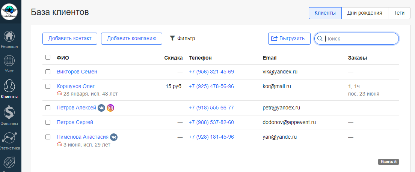Open the Теги tab
This screenshot has height=172, width=415.
399,13
